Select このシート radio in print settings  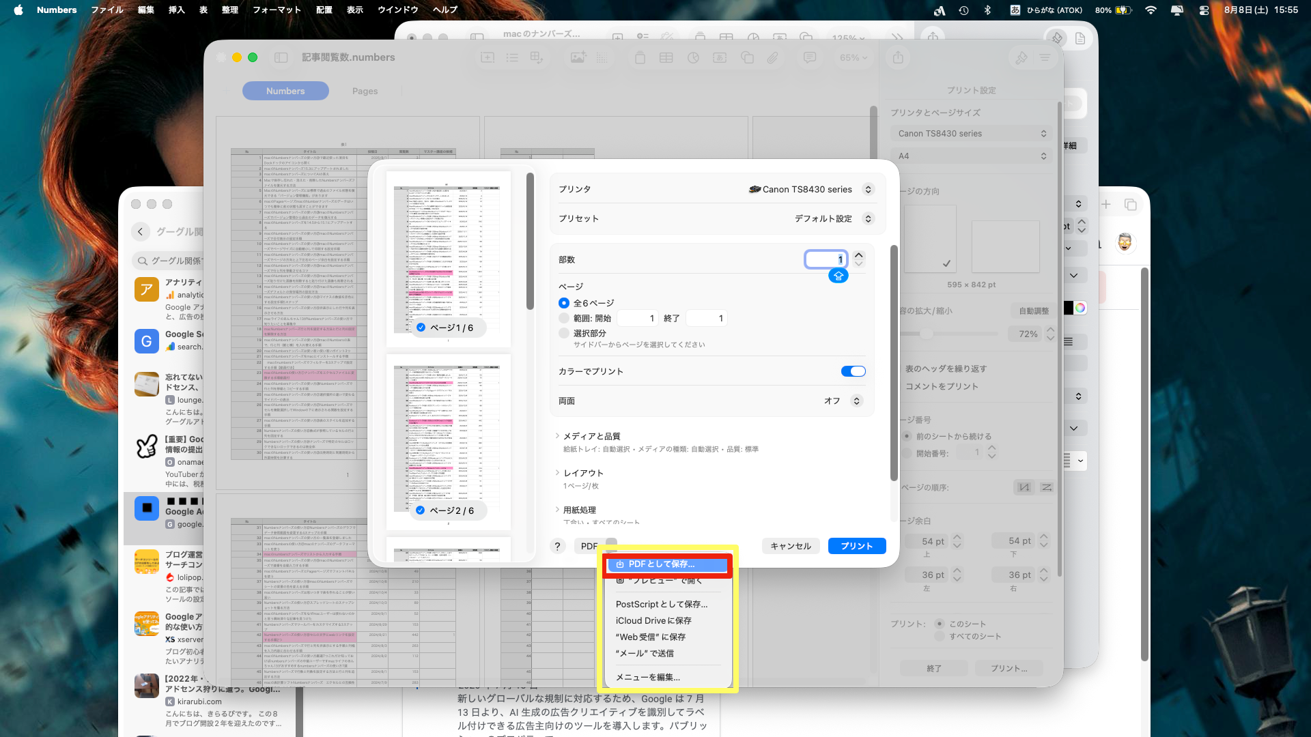(940, 624)
